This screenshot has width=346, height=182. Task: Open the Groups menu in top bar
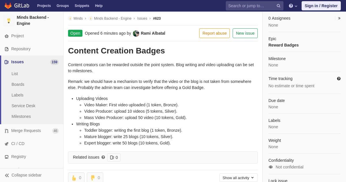pos(63,6)
